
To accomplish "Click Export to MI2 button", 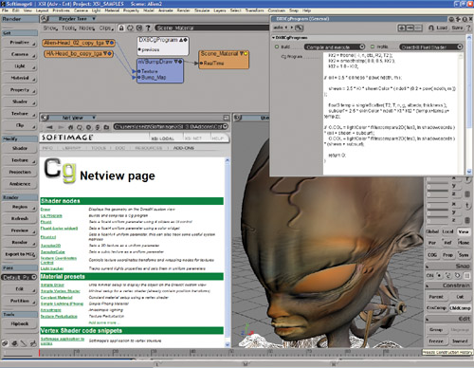I will click(x=20, y=254).
